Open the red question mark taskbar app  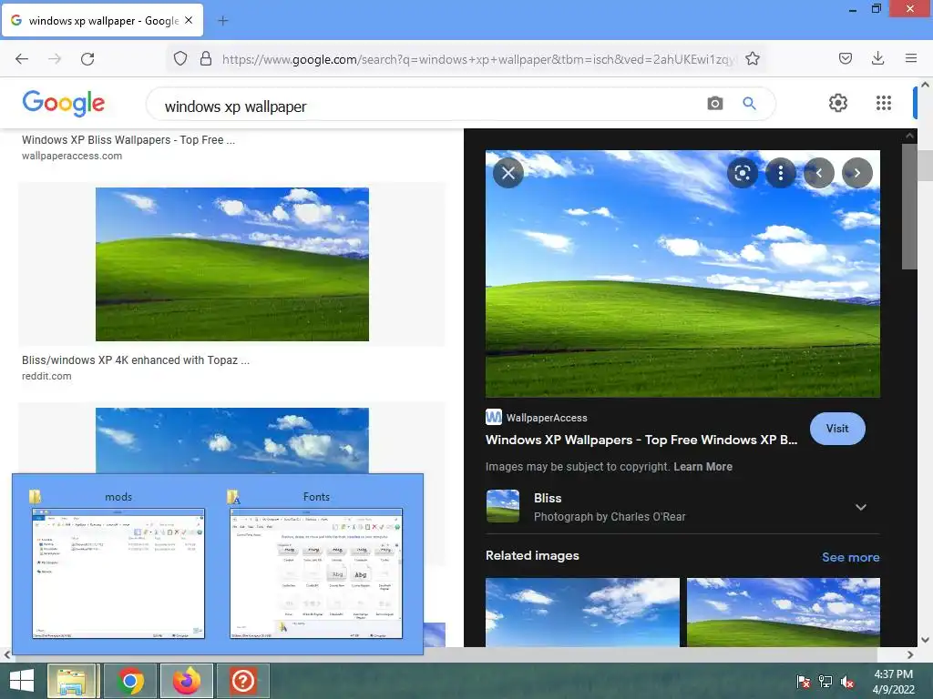(x=242, y=681)
